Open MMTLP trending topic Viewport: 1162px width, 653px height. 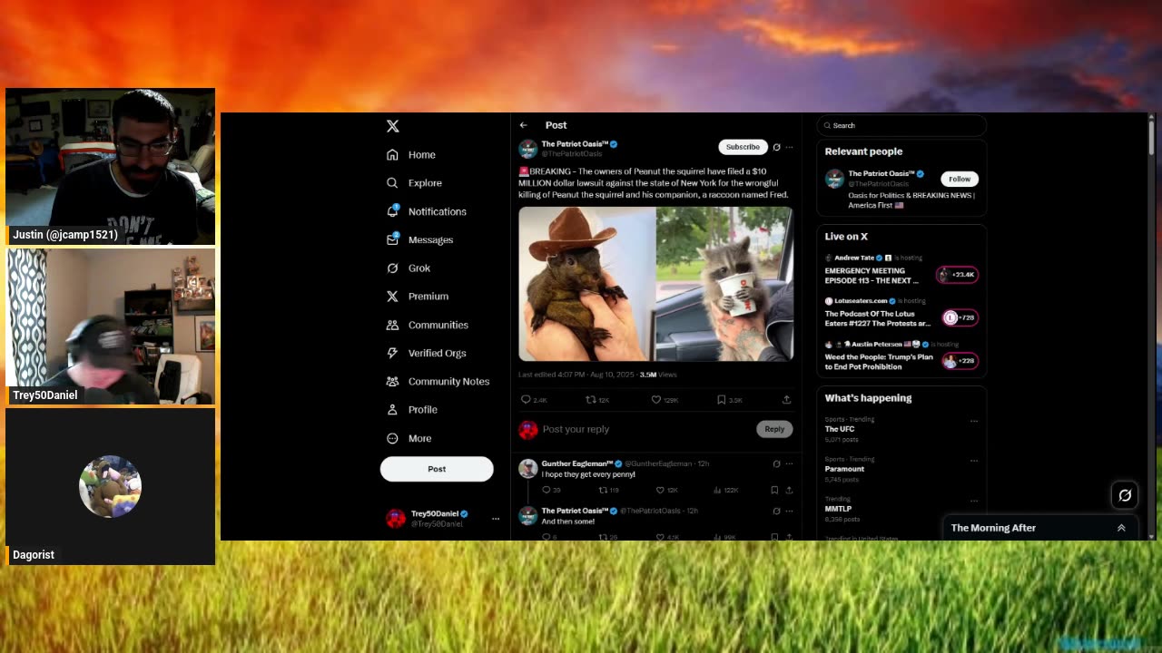pyautogui.click(x=838, y=509)
